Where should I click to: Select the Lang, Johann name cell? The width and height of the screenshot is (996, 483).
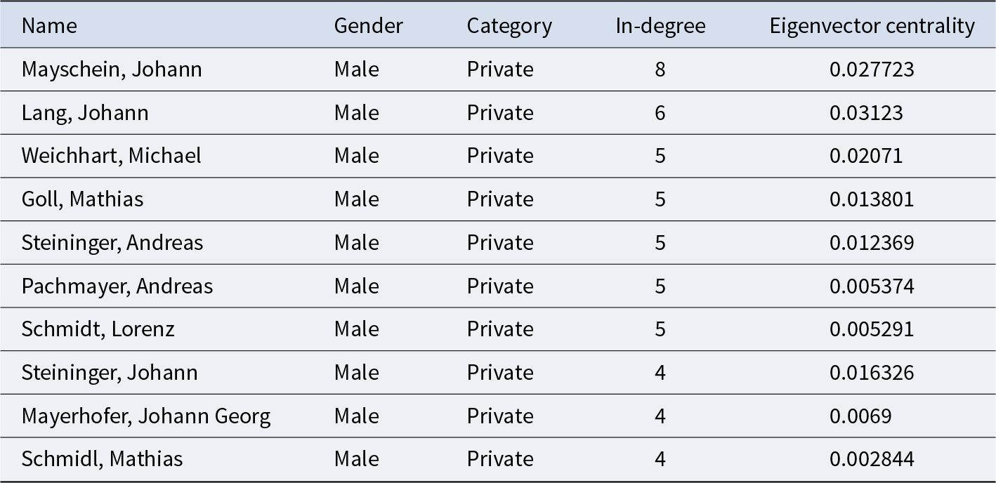[85, 113]
